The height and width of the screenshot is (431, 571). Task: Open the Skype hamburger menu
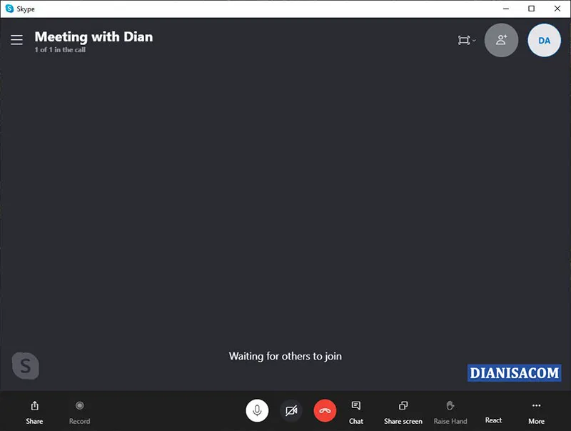click(16, 40)
